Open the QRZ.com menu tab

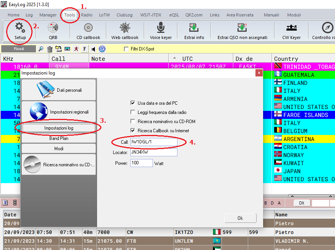point(194,15)
